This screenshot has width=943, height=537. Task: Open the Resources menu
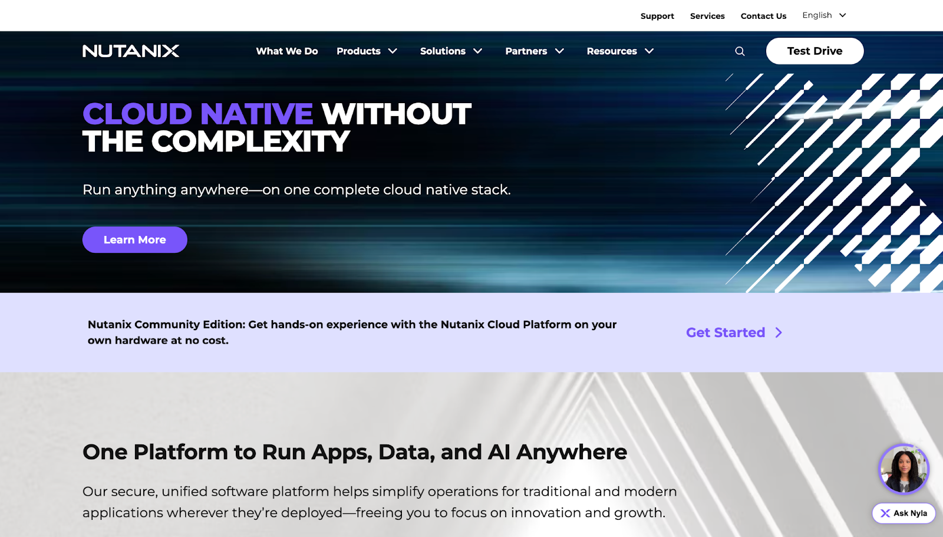tap(612, 51)
